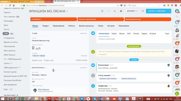Bookmark this page with the star icon
This screenshot has width=181, height=101.
click(x=125, y=5)
